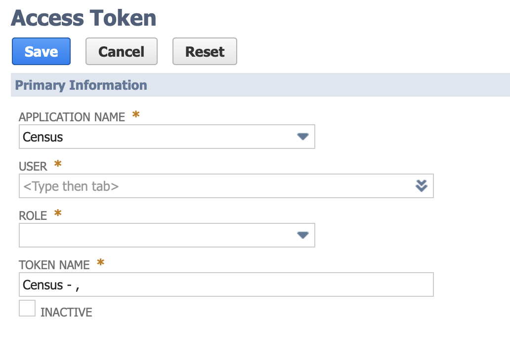Click the Save button
This screenshot has width=510, height=354.
[x=41, y=51]
